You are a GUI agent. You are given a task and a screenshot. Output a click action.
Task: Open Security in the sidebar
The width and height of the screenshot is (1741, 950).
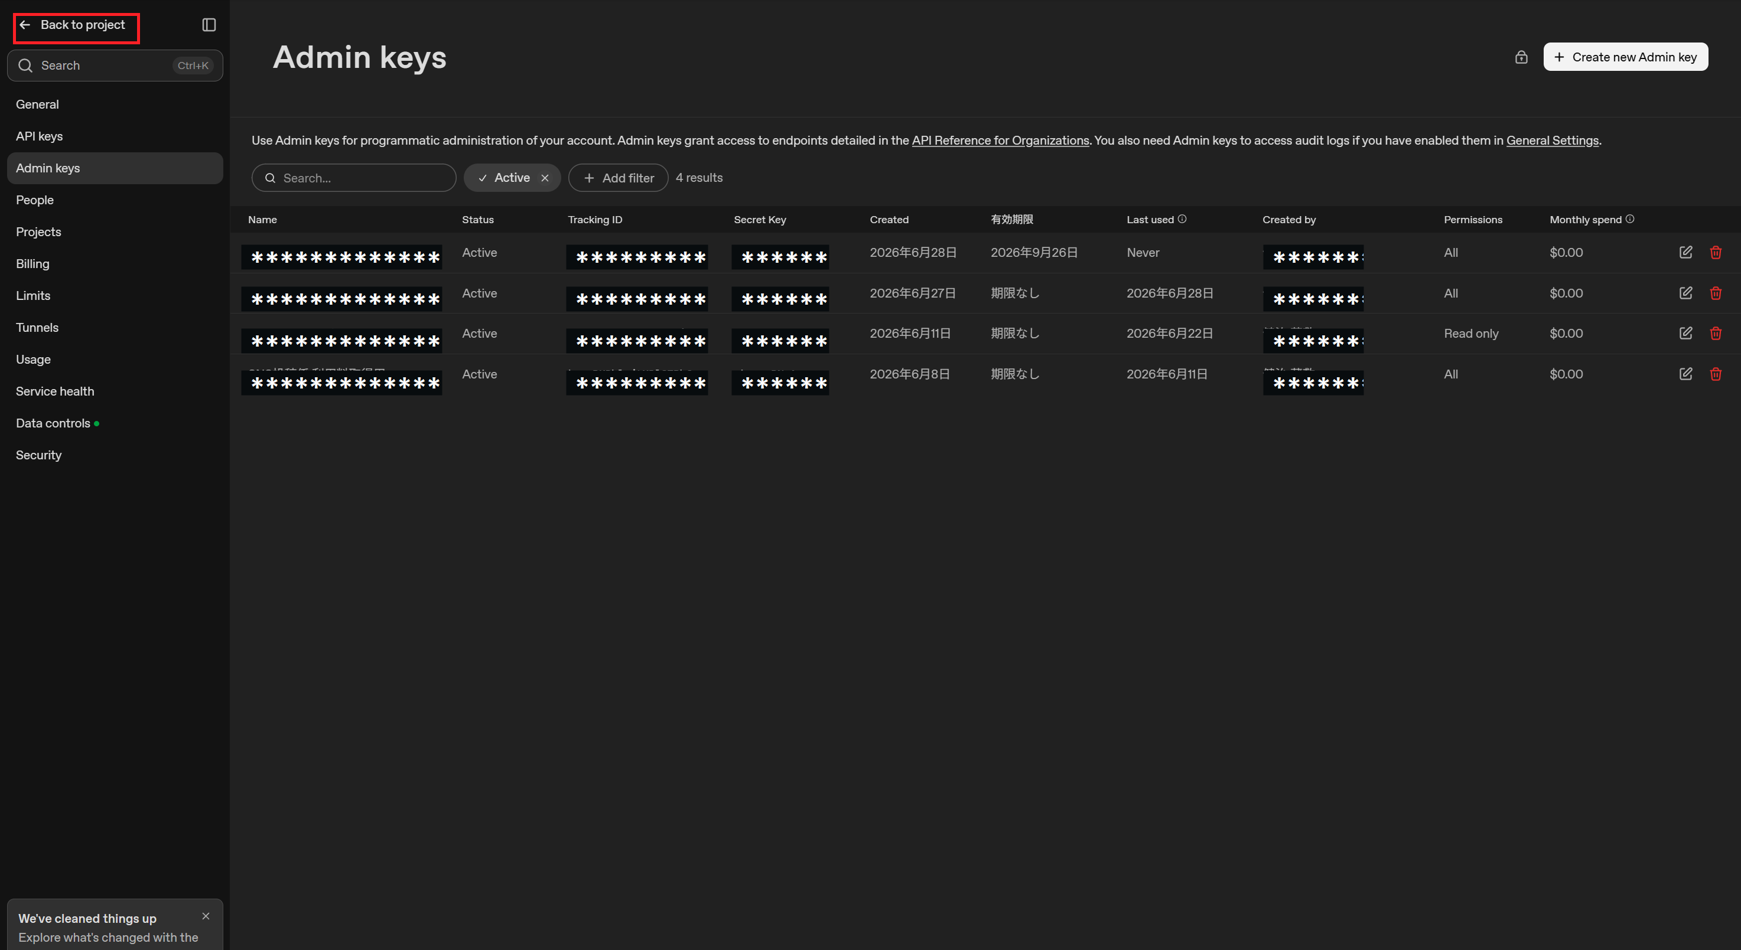(115, 455)
